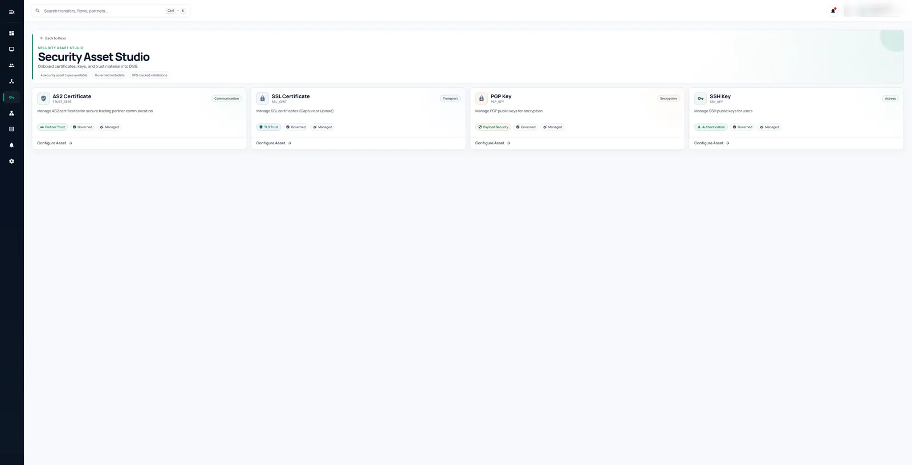Open the partners (people) icon in the sidebar
Image resolution: width=912 pixels, height=465 pixels.
tap(11, 65)
